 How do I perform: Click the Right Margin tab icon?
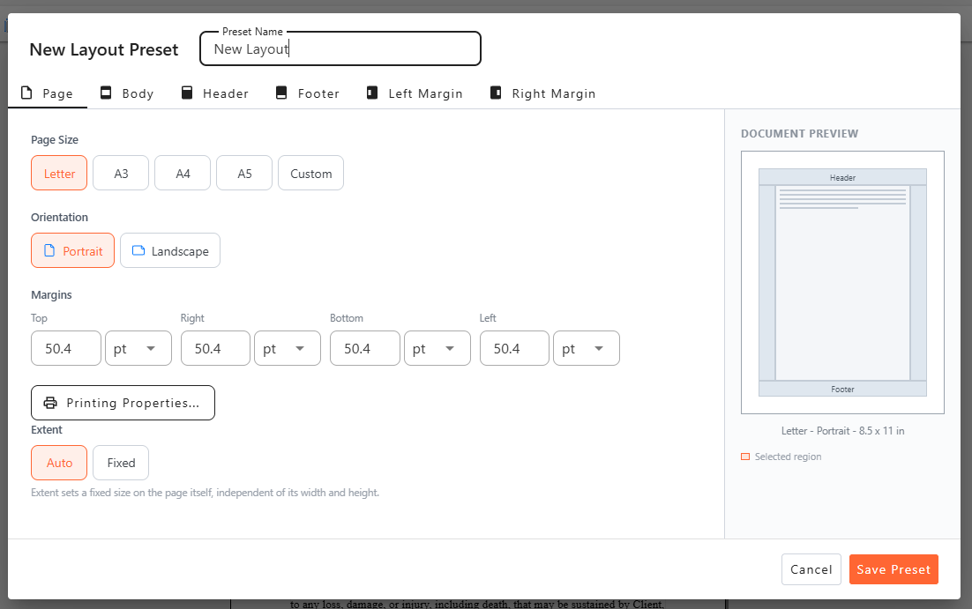pos(496,93)
